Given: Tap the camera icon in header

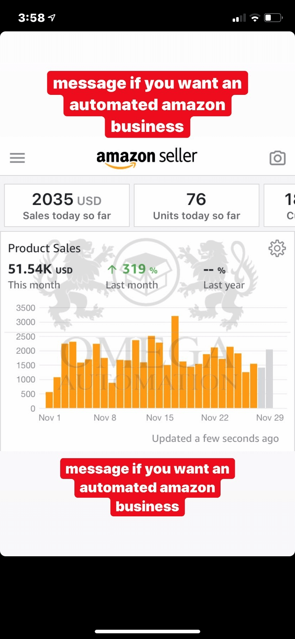Looking at the screenshot, I should click(277, 158).
